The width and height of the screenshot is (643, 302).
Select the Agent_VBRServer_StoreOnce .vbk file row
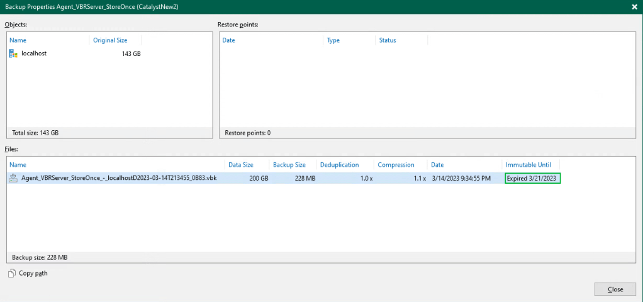[x=119, y=179]
